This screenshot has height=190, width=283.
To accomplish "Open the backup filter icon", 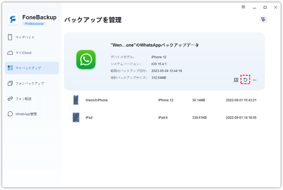I will 263,20.
